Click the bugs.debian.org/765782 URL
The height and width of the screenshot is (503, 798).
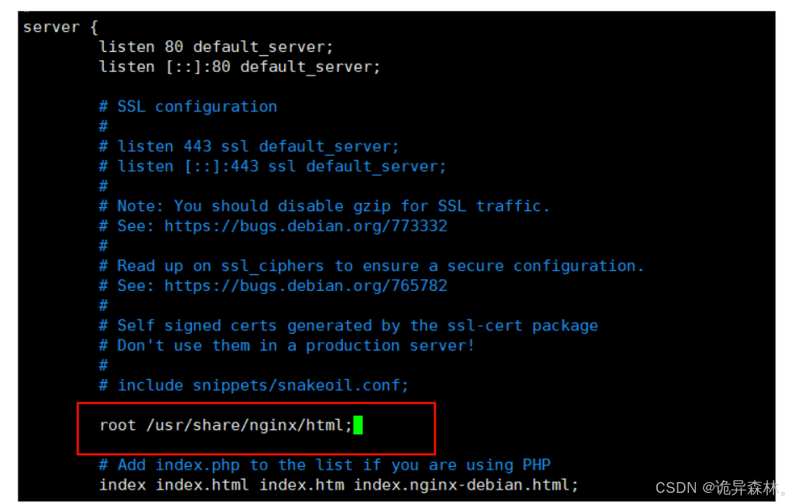click(305, 286)
